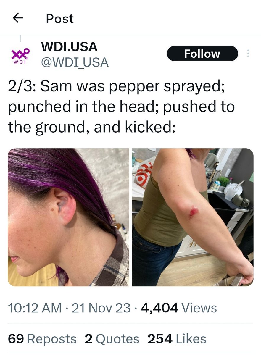Viewport: 261px width, 355px height.
Task: Select the 10:12 AM timestamp
Action: pyautogui.click(x=35, y=308)
